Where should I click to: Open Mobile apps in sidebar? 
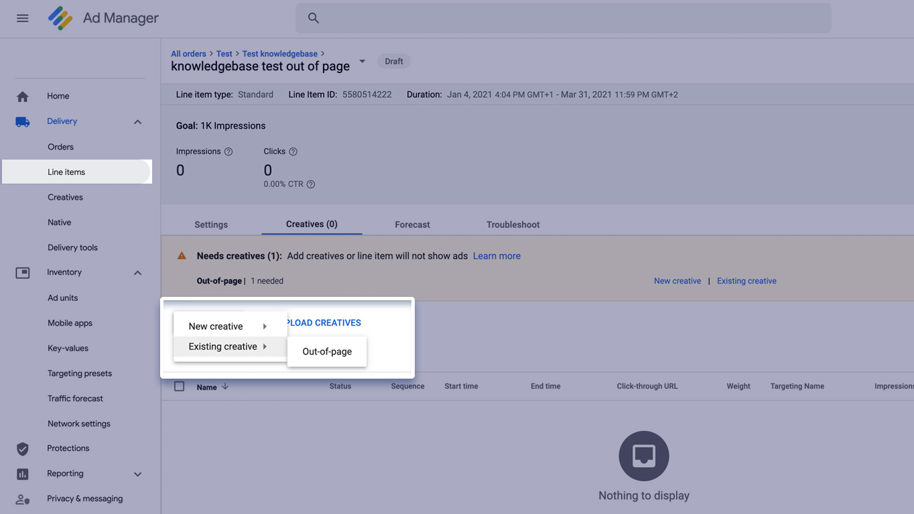coord(70,323)
